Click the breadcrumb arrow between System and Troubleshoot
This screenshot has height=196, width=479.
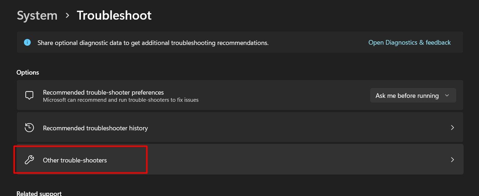pos(67,16)
